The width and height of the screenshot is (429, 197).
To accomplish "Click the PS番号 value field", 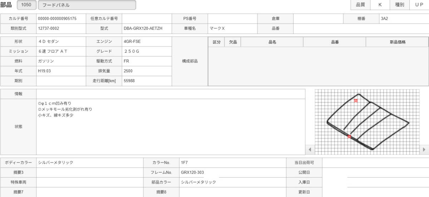I will click(233, 18).
